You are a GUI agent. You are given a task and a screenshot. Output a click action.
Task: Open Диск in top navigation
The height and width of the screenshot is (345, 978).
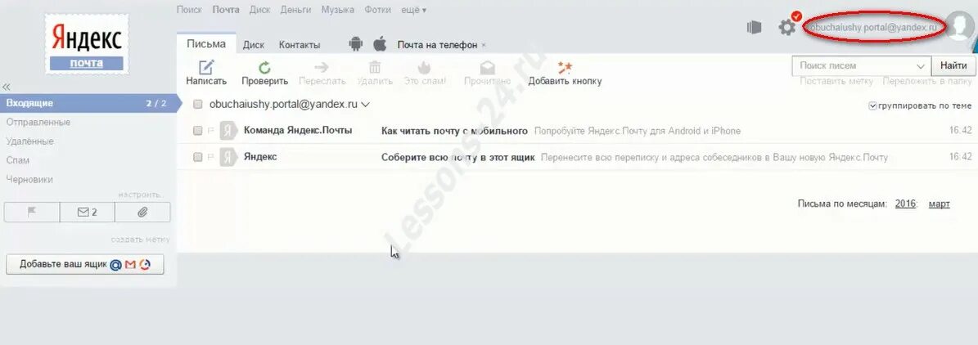pyautogui.click(x=259, y=10)
